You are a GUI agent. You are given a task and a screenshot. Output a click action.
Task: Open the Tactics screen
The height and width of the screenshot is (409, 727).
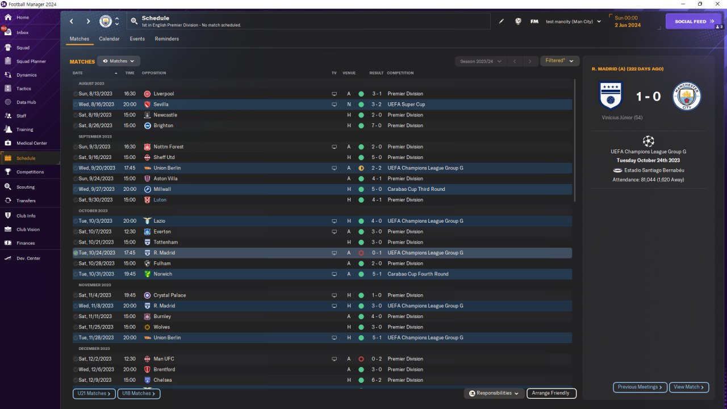click(24, 89)
